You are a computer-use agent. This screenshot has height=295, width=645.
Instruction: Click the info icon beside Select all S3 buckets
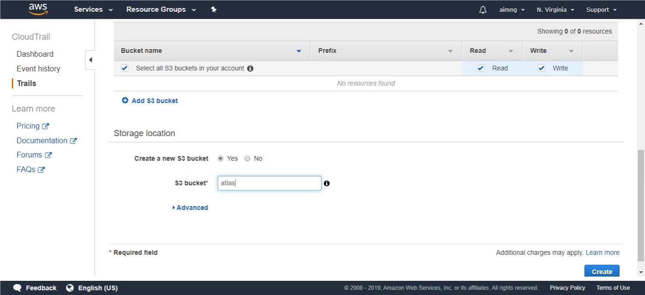pyautogui.click(x=250, y=69)
